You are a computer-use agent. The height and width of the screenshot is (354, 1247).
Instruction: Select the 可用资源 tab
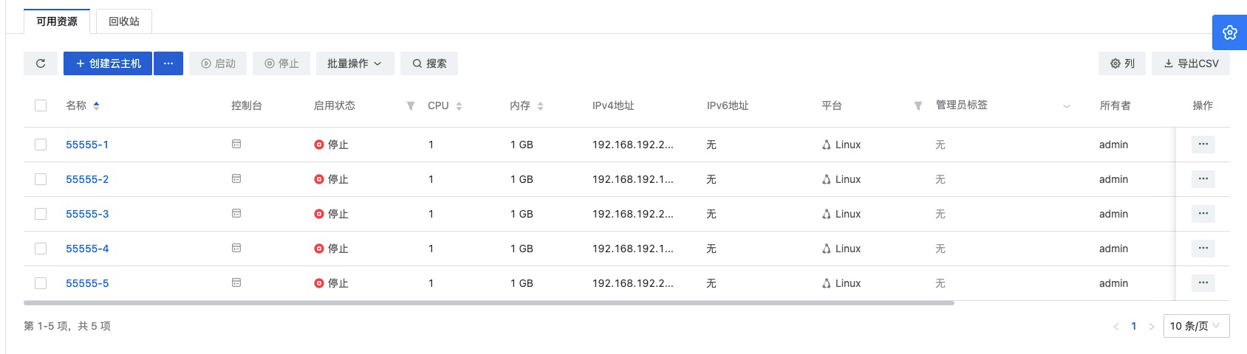[57, 21]
